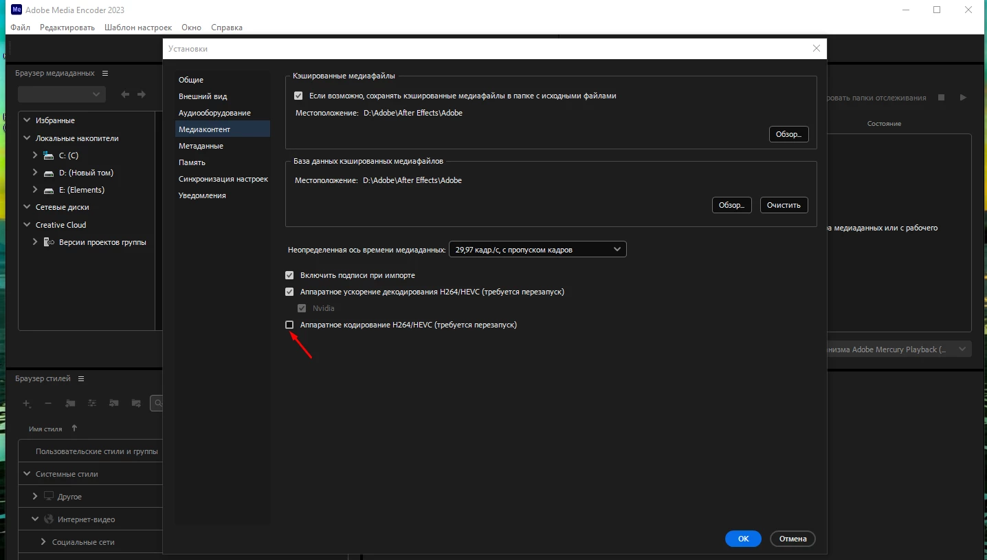The height and width of the screenshot is (560, 987).
Task: Click Обзор in cache database section
Action: point(731,205)
